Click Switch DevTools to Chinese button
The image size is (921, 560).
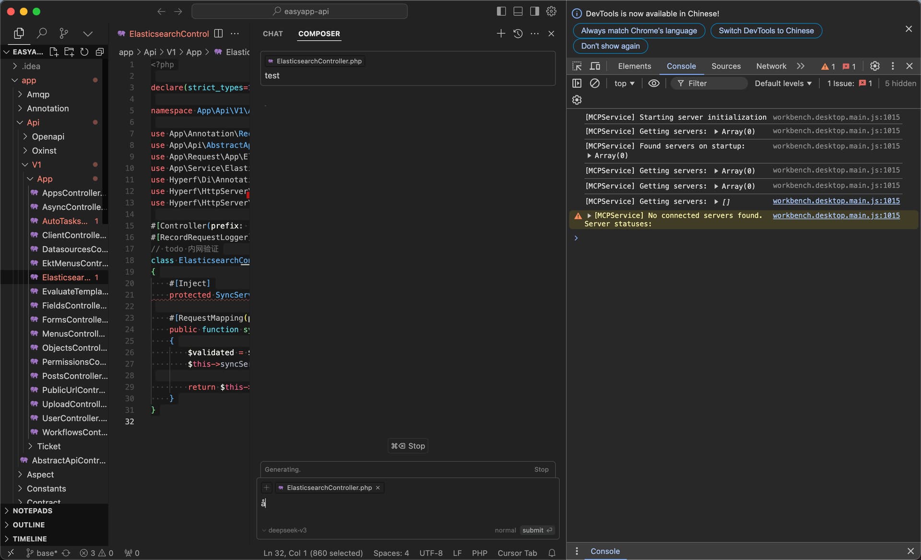tap(766, 31)
